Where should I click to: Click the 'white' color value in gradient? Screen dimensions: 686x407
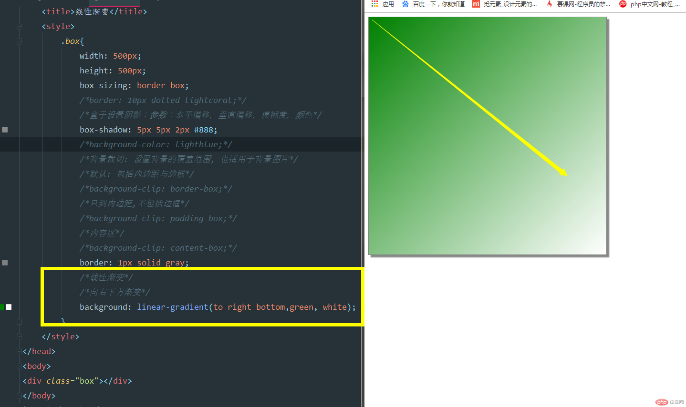335,307
